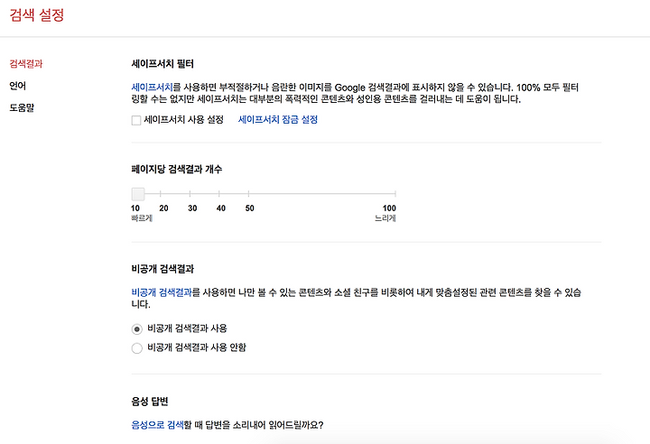Set results per page slider to 20
The height and width of the screenshot is (444, 650).
(x=161, y=194)
